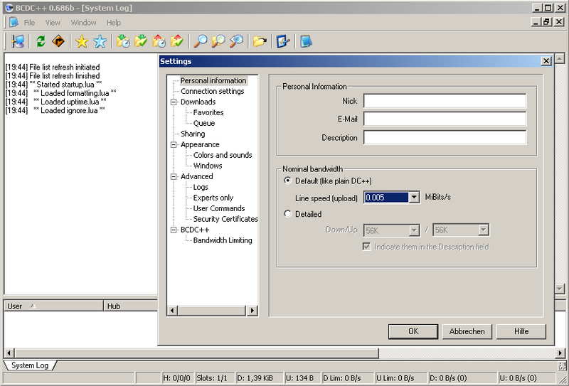This screenshot has height=386, width=569.
Task: Click the Settings toolbar icon
Action: coord(283,41)
